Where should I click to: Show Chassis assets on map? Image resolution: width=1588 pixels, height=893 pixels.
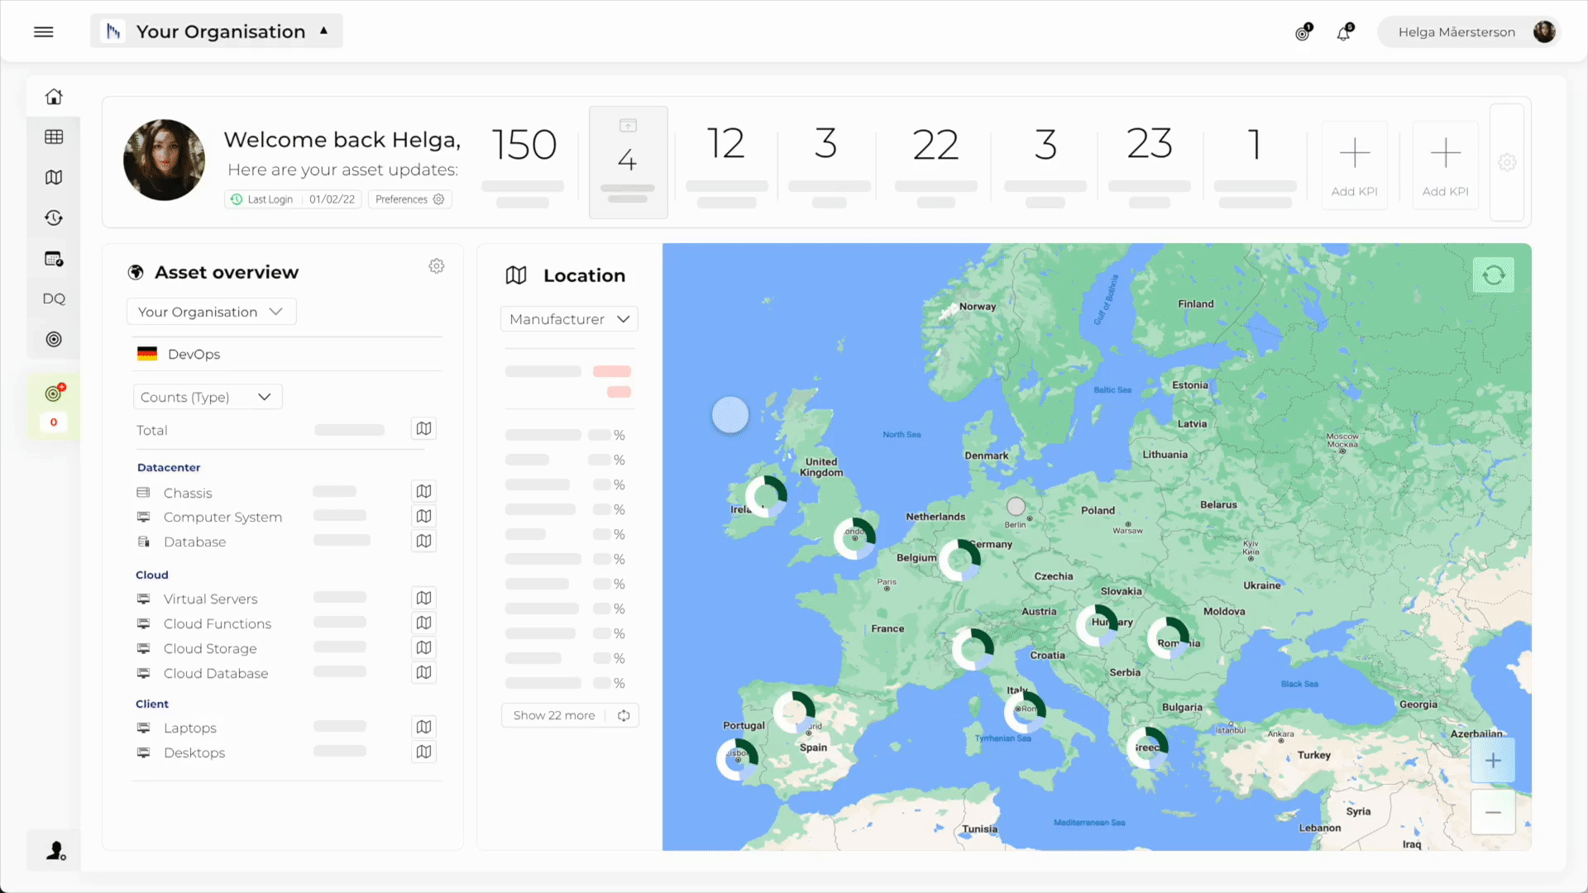[x=423, y=492]
